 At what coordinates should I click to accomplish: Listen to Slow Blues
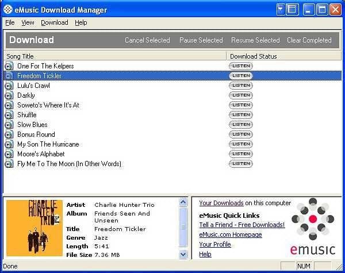(x=241, y=125)
